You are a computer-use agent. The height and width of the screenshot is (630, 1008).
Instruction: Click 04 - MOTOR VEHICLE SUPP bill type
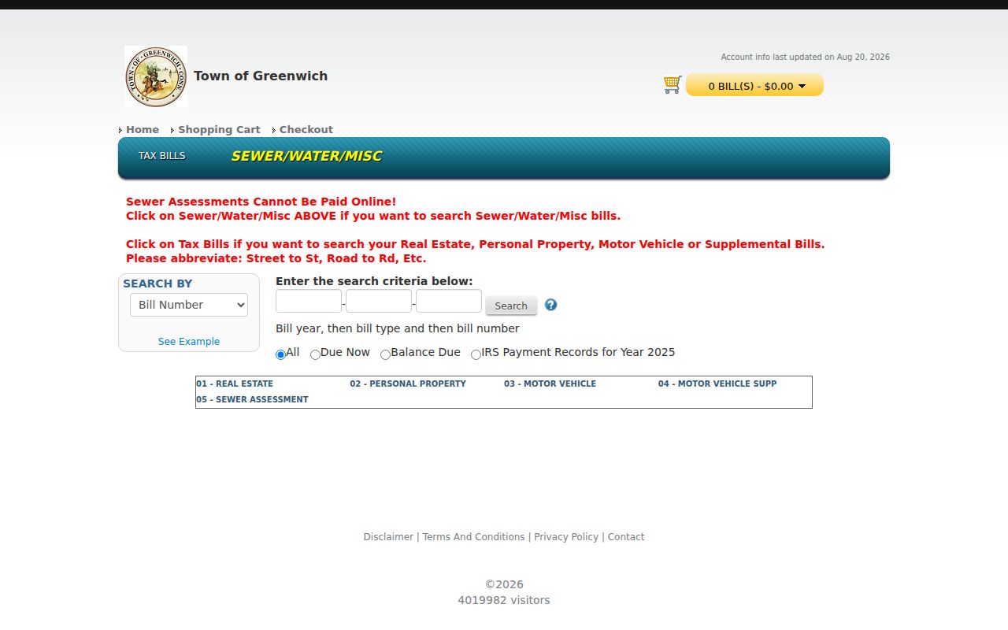[x=717, y=384]
